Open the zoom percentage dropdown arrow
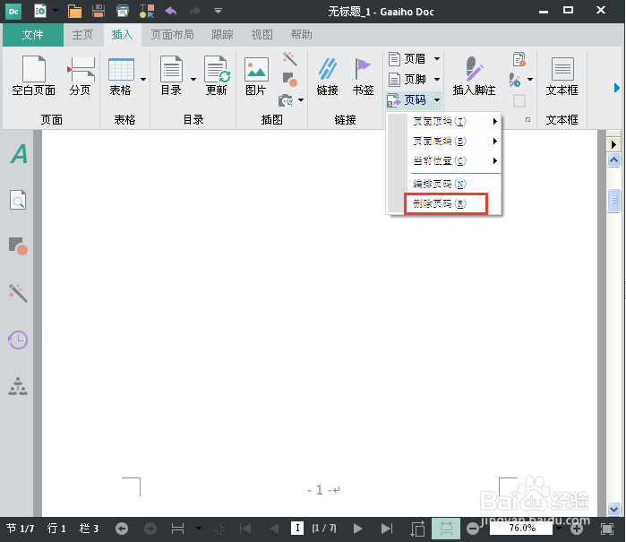The height and width of the screenshot is (542, 626). (x=559, y=529)
